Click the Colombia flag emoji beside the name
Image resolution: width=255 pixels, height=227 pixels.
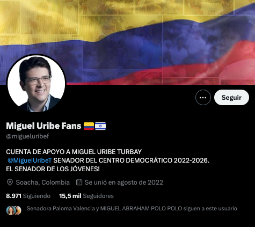click(89, 126)
